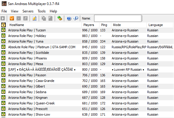Click the greyed Delete Server icon
The width and height of the screenshot is (174, 118).
click(x=19, y=18)
